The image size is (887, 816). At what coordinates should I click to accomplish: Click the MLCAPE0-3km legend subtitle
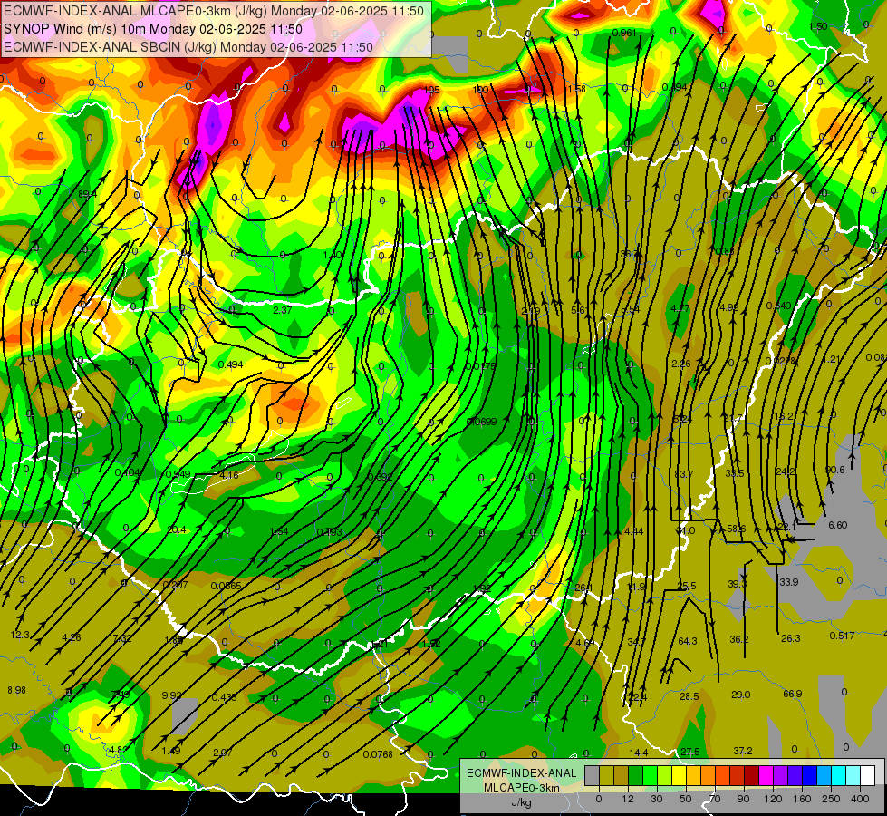click(x=522, y=788)
